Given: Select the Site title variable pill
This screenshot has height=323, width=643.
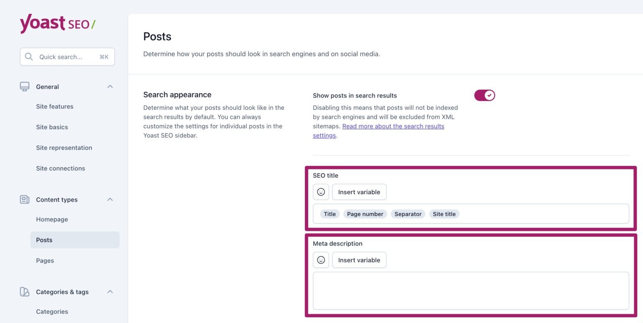Looking at the screenshot, I should click(444, 214).
